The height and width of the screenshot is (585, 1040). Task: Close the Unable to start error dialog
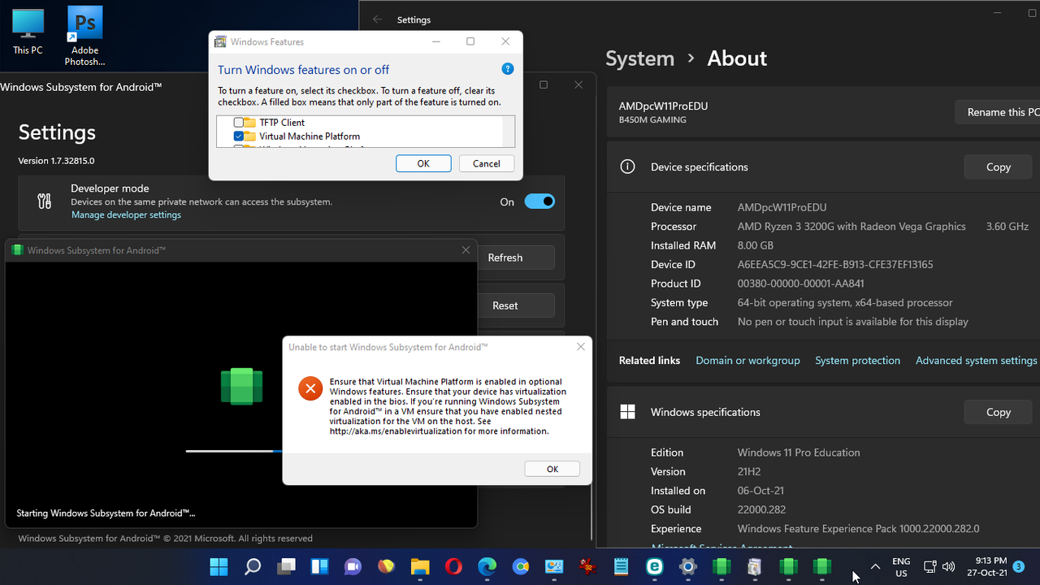[580, 347]
